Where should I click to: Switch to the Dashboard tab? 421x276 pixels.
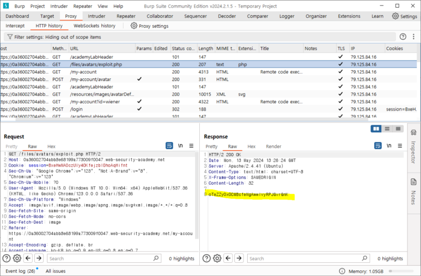pos(17,16)
